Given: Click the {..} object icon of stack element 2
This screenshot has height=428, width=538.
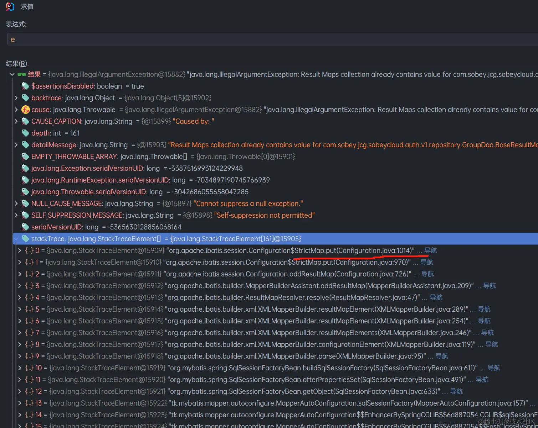Looking at the screenshot, I should click(29, 274).
